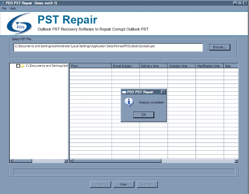Click inside the PST file path field
Image resolution: width=249 pixels, height=194 pixels.
click(108, 47)
